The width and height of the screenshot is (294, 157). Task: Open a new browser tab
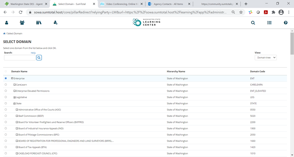click(246, 4)
